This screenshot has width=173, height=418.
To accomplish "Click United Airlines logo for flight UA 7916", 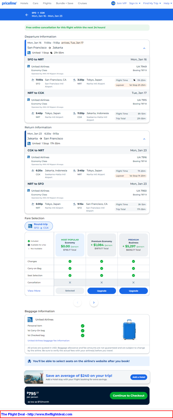I will click(28, 157).
